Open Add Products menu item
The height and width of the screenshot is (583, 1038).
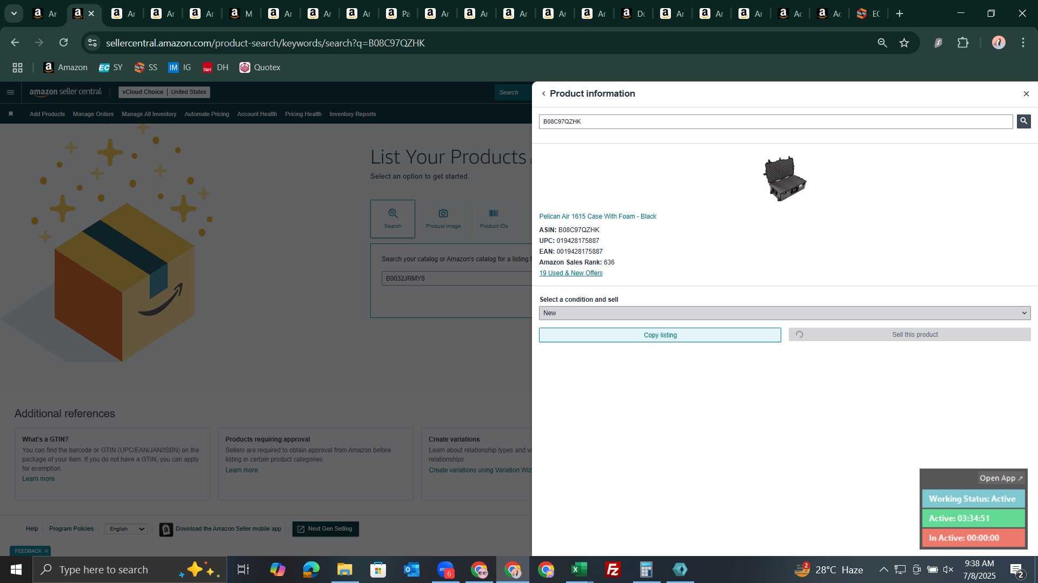coord(47,114)
